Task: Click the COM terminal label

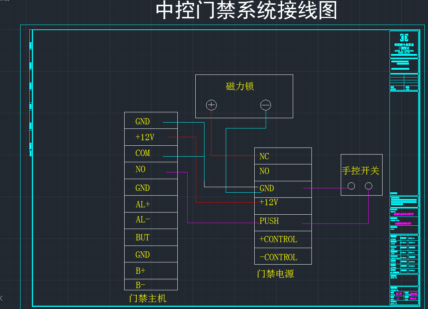Action: click(143, 153)
